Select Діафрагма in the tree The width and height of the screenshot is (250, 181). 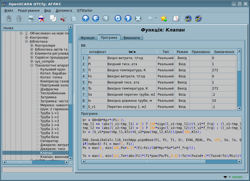point(49,89)
